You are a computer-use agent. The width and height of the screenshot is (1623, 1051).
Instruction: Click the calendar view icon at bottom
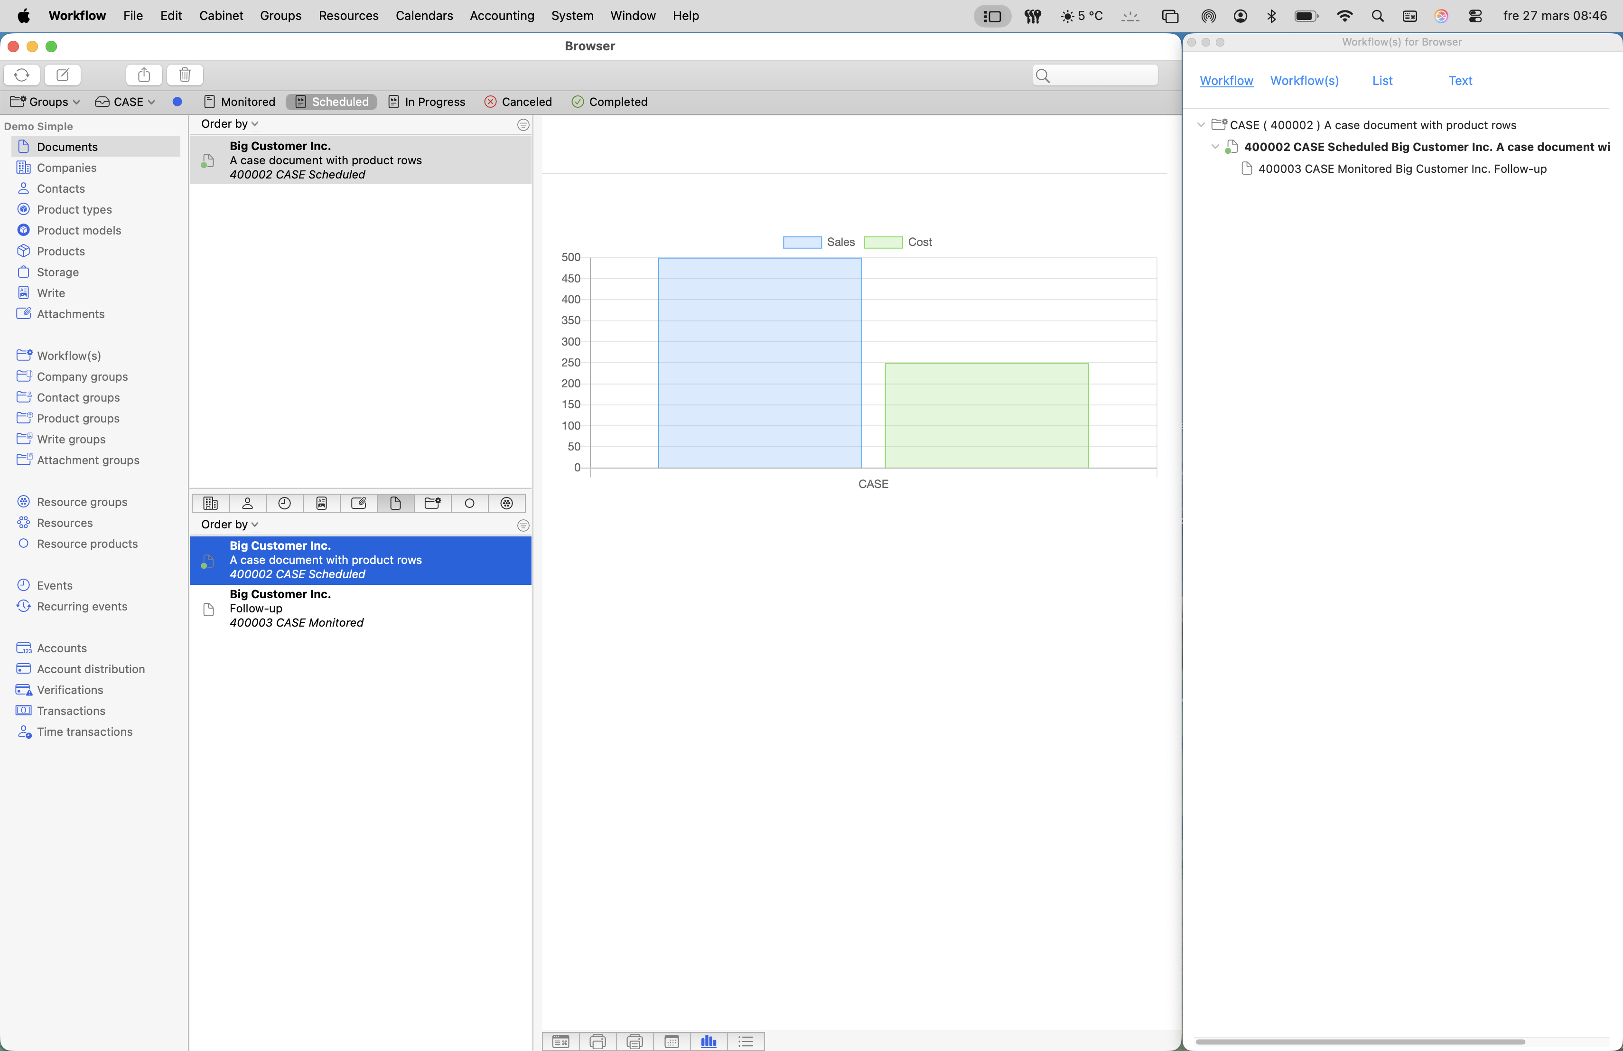click(x=672, y=1041)
